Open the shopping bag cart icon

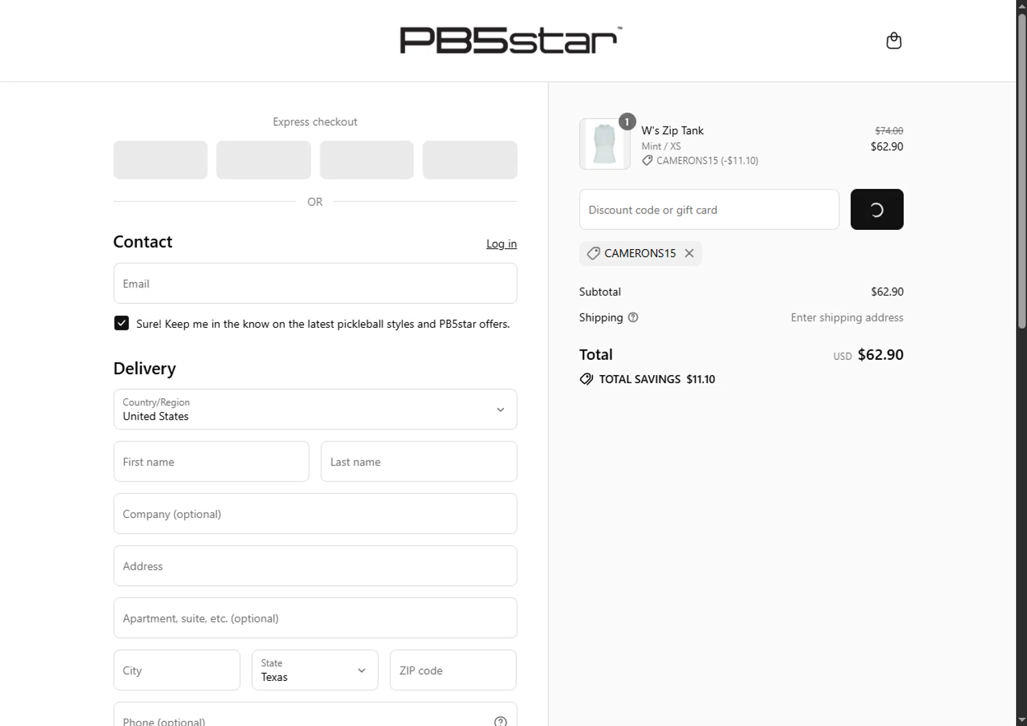893,40
